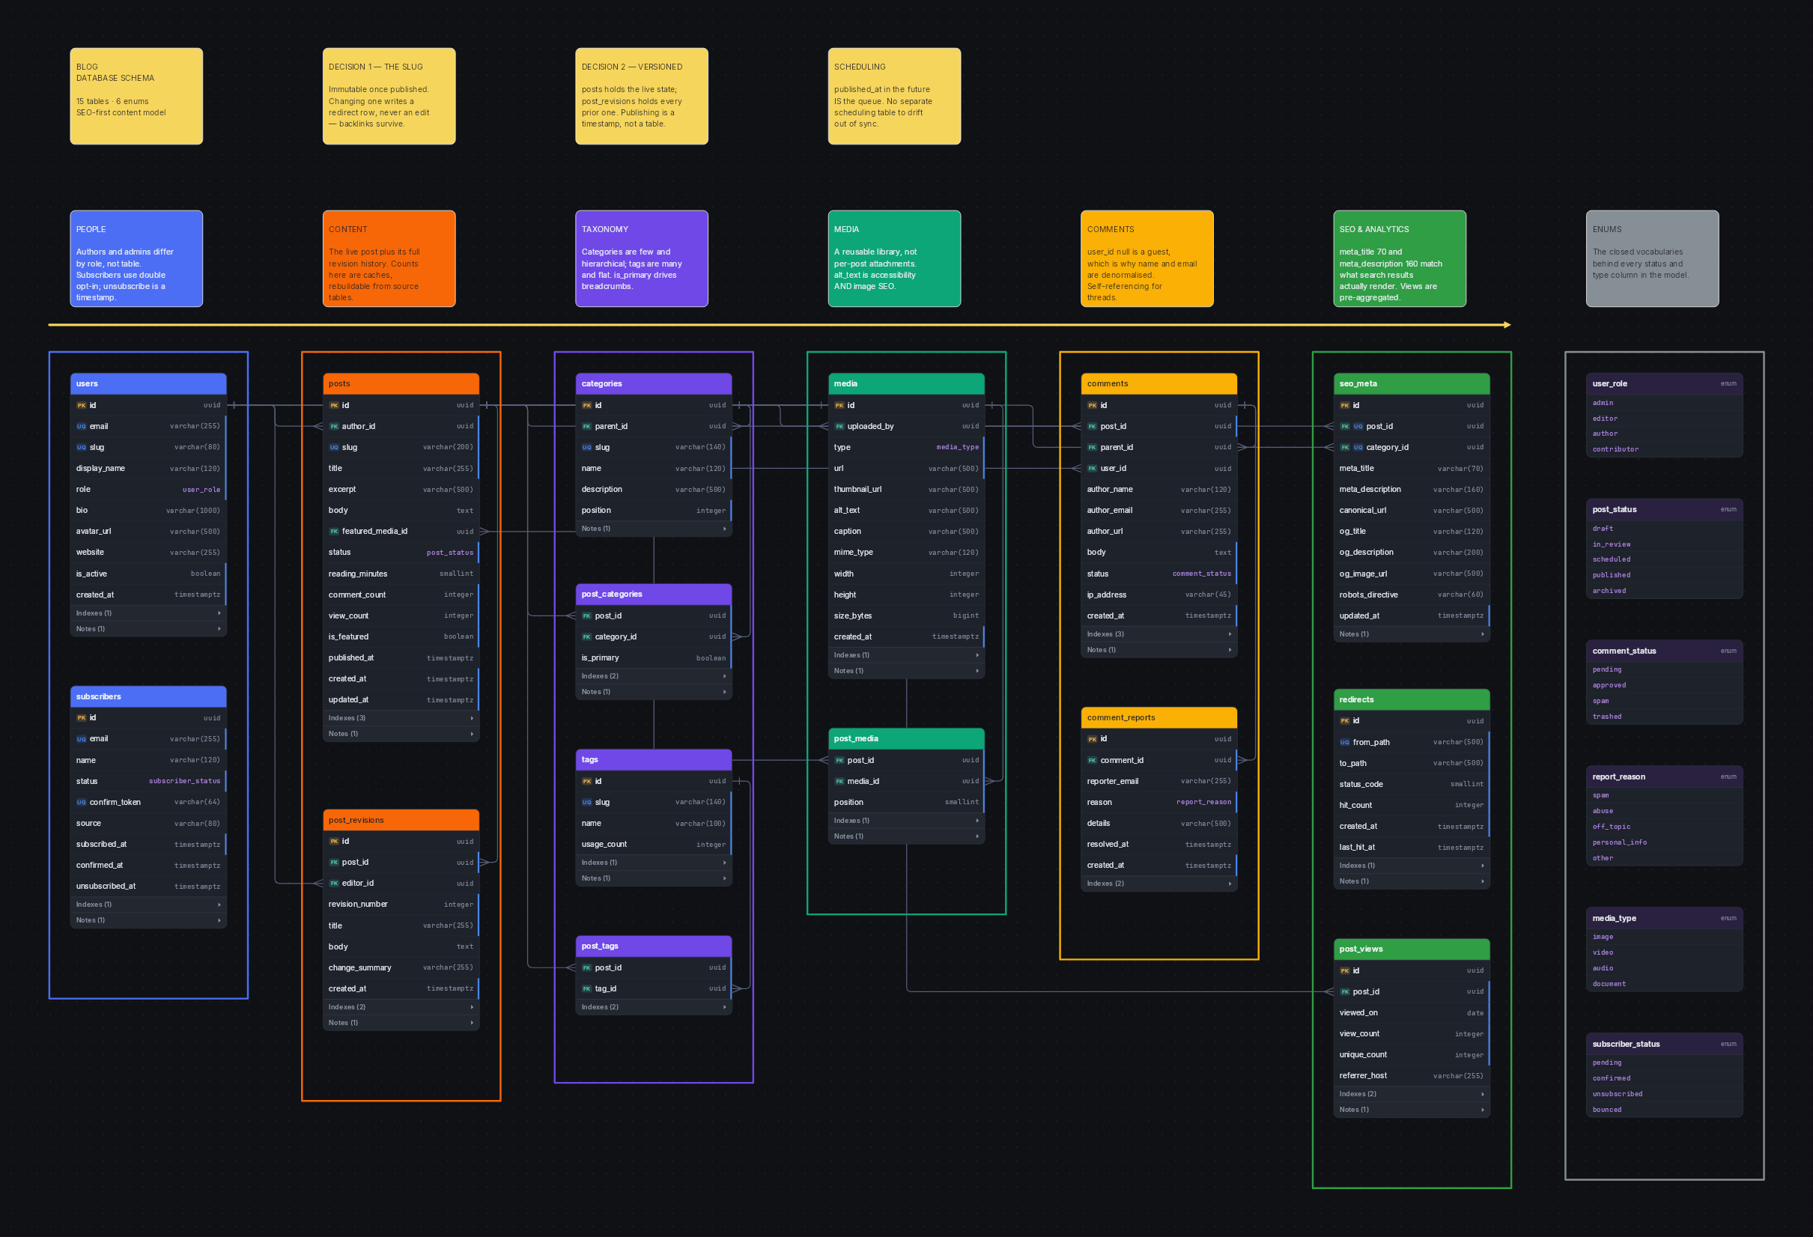Select the FK badge on comment_reports comment_id
Image resolution: width=1813 pixels, height=1237 pixels.
pos(1092,761)
